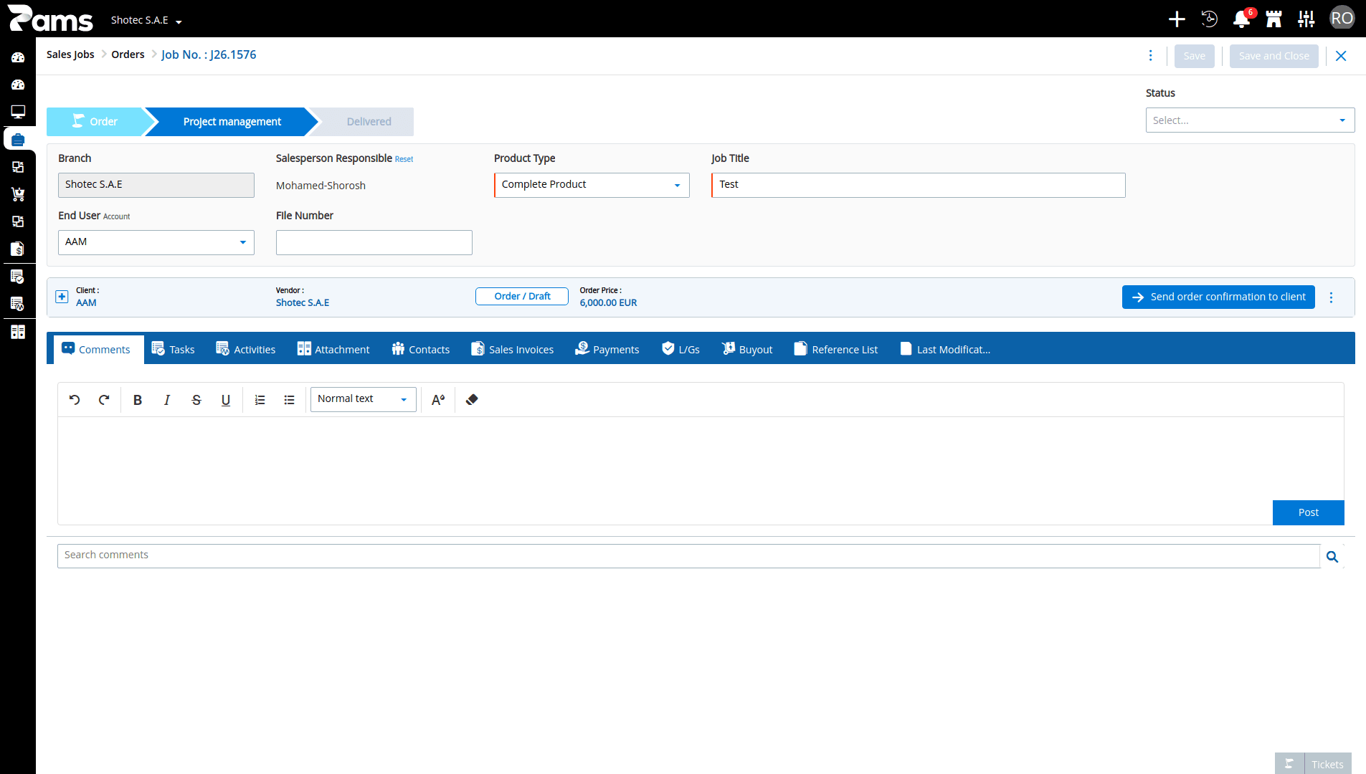Close the job form with X icon

1341,56
